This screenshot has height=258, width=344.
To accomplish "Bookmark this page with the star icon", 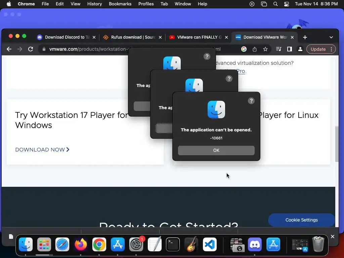I will [265, 49].
